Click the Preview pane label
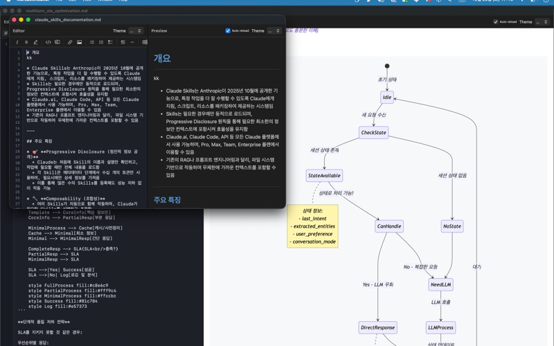This screenshot has height=346, width=554. (159, 30)
